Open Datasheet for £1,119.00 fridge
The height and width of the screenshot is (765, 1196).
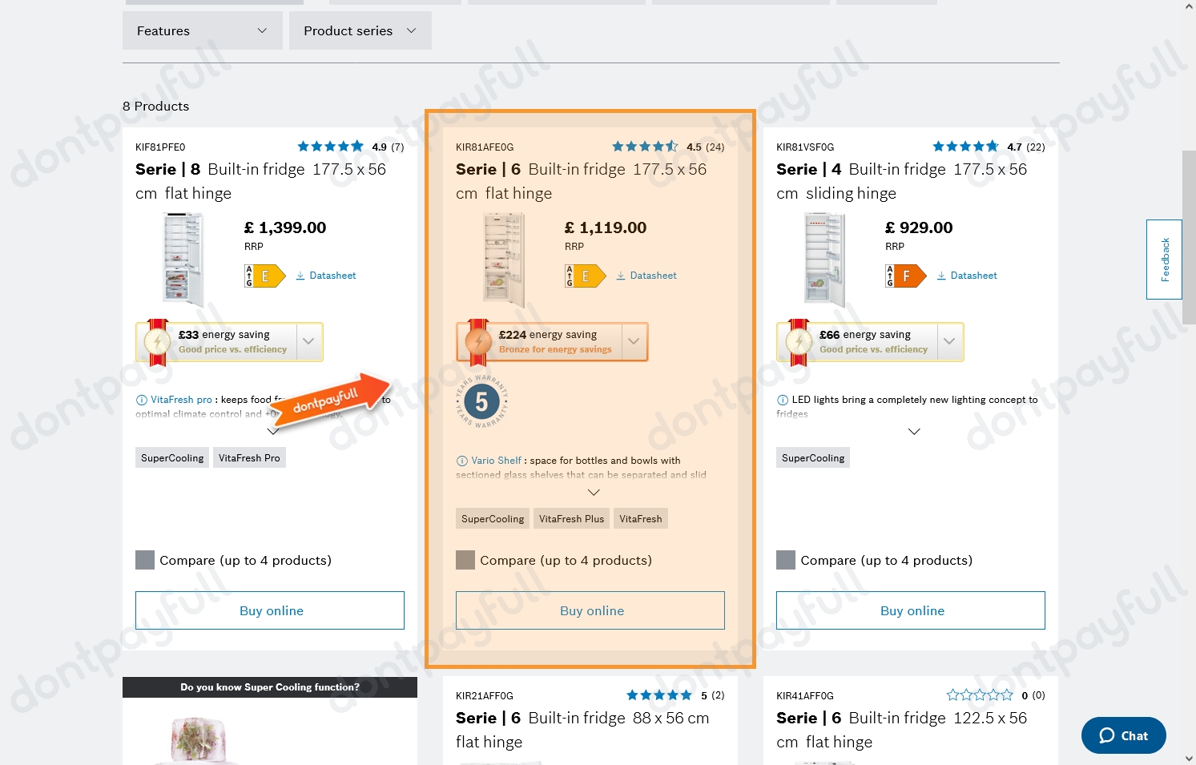pos(646,276)
